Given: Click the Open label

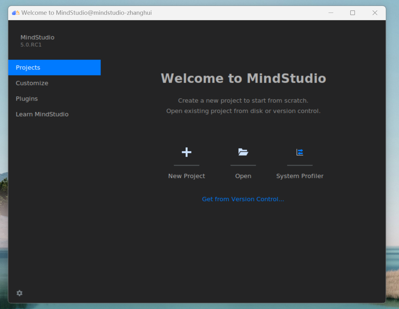Looking at the screenshot, I should point(243,176).
